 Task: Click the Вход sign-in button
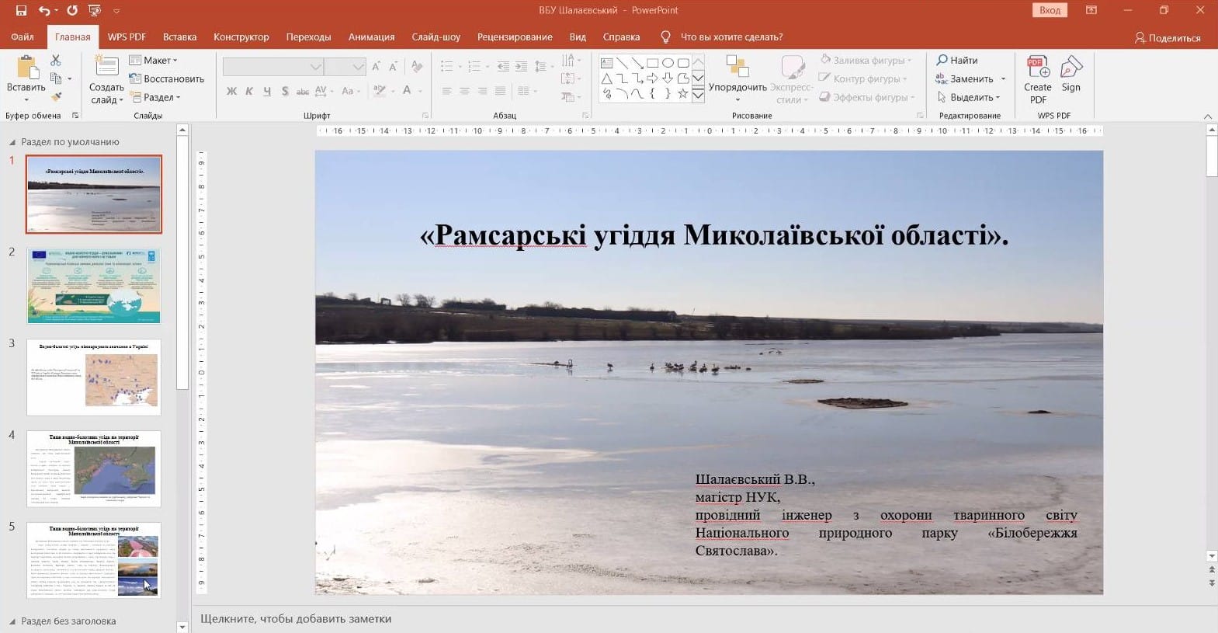(1050, 10)
